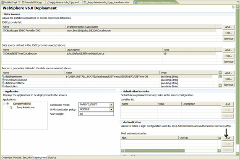Collapse the Substitution Variables section

pos(121,92)
